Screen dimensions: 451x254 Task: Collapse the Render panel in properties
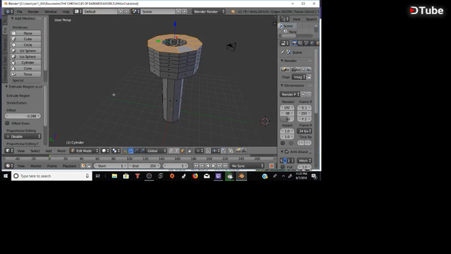point(282,61)
